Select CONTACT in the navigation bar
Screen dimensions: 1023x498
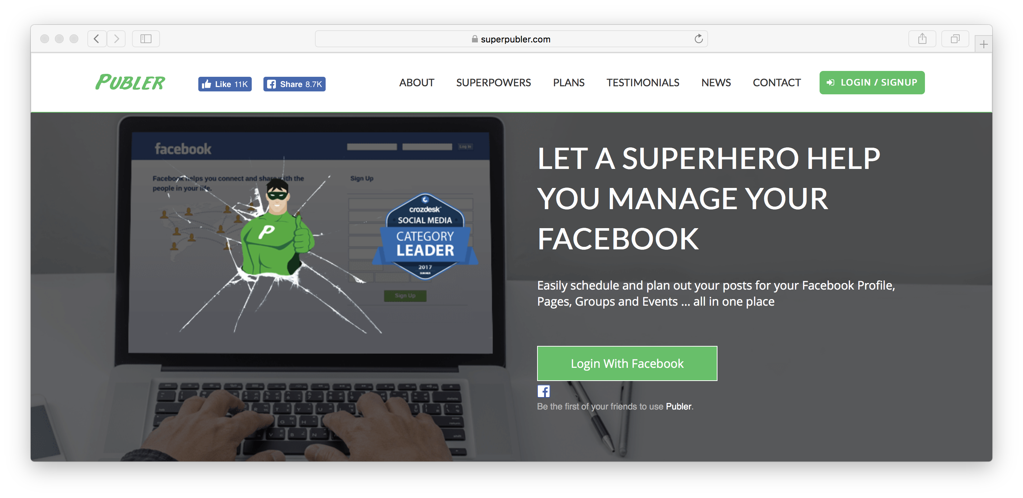tap(776, 83)
